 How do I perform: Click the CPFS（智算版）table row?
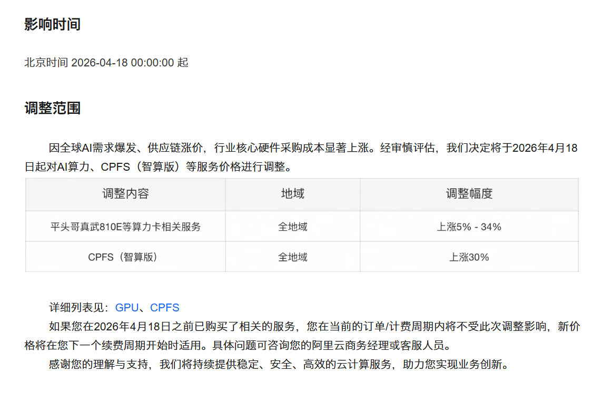[125, 257]
